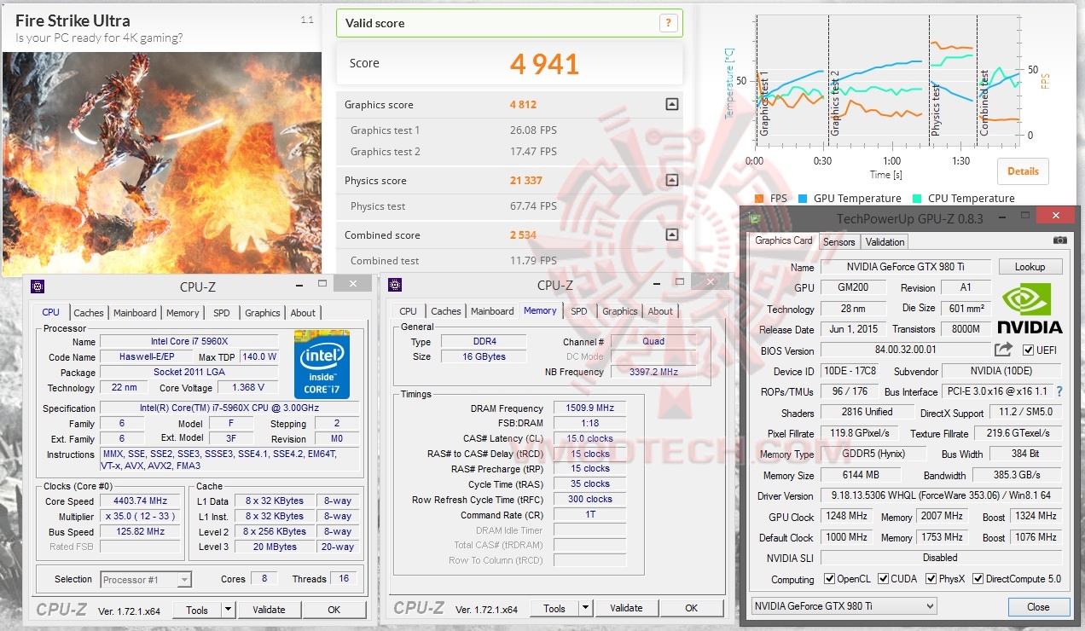The image size is (1085, 631).
Task: Toggle the PhysX checkbox
Action: tap(931, 579)
